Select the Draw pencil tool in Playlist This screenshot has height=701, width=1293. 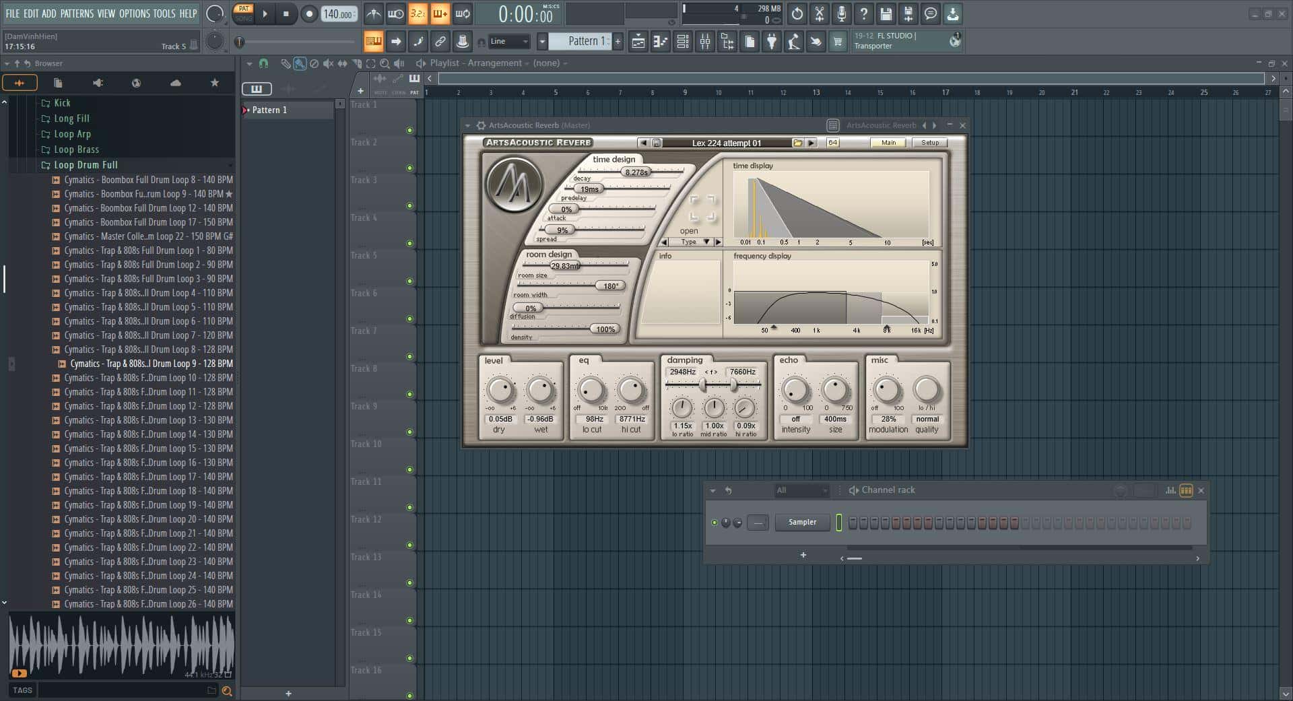click(x=286, y=63)
